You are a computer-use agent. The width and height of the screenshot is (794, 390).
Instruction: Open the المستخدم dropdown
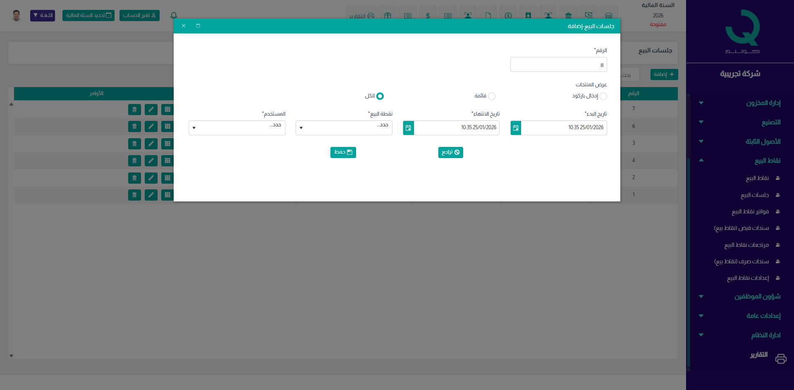237,128
